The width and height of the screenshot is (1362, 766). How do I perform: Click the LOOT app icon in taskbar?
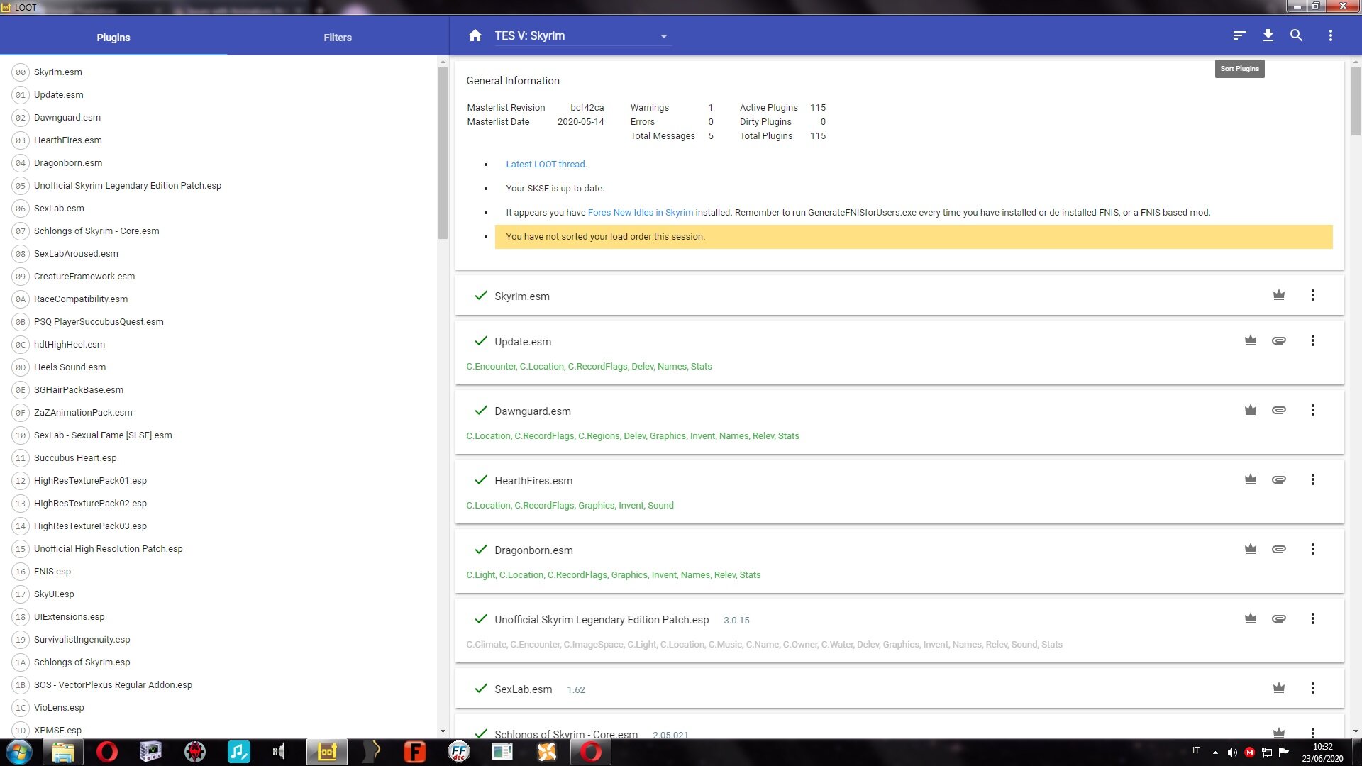327,752
